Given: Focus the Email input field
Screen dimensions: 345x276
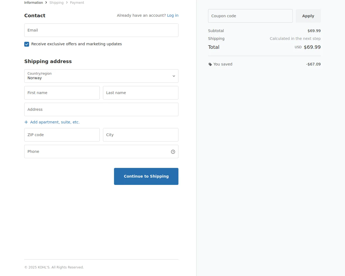Looking at the screenshot, I should coord(101,30).
